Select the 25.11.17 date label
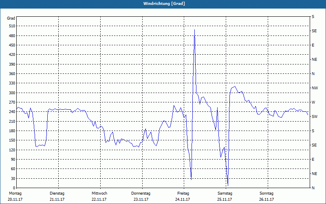 225,200
